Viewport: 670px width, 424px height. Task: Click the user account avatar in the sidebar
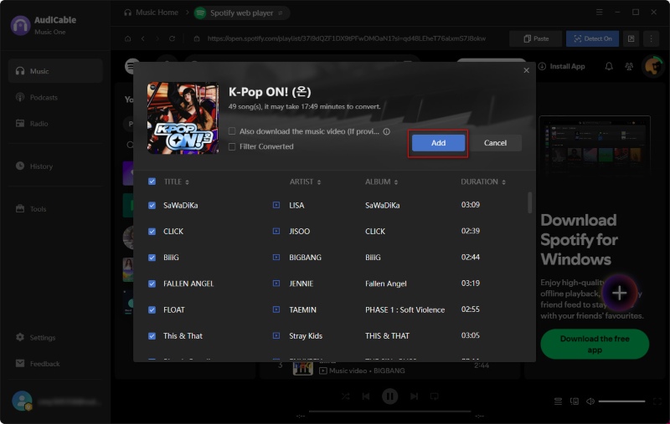22,401
